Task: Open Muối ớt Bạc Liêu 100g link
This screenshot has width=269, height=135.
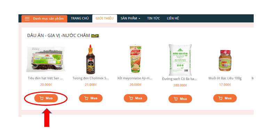Action: tap(225, 78)
